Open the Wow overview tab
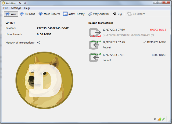Image resolution: width=172 pixels, height=124 pixels. pos(11,14)
